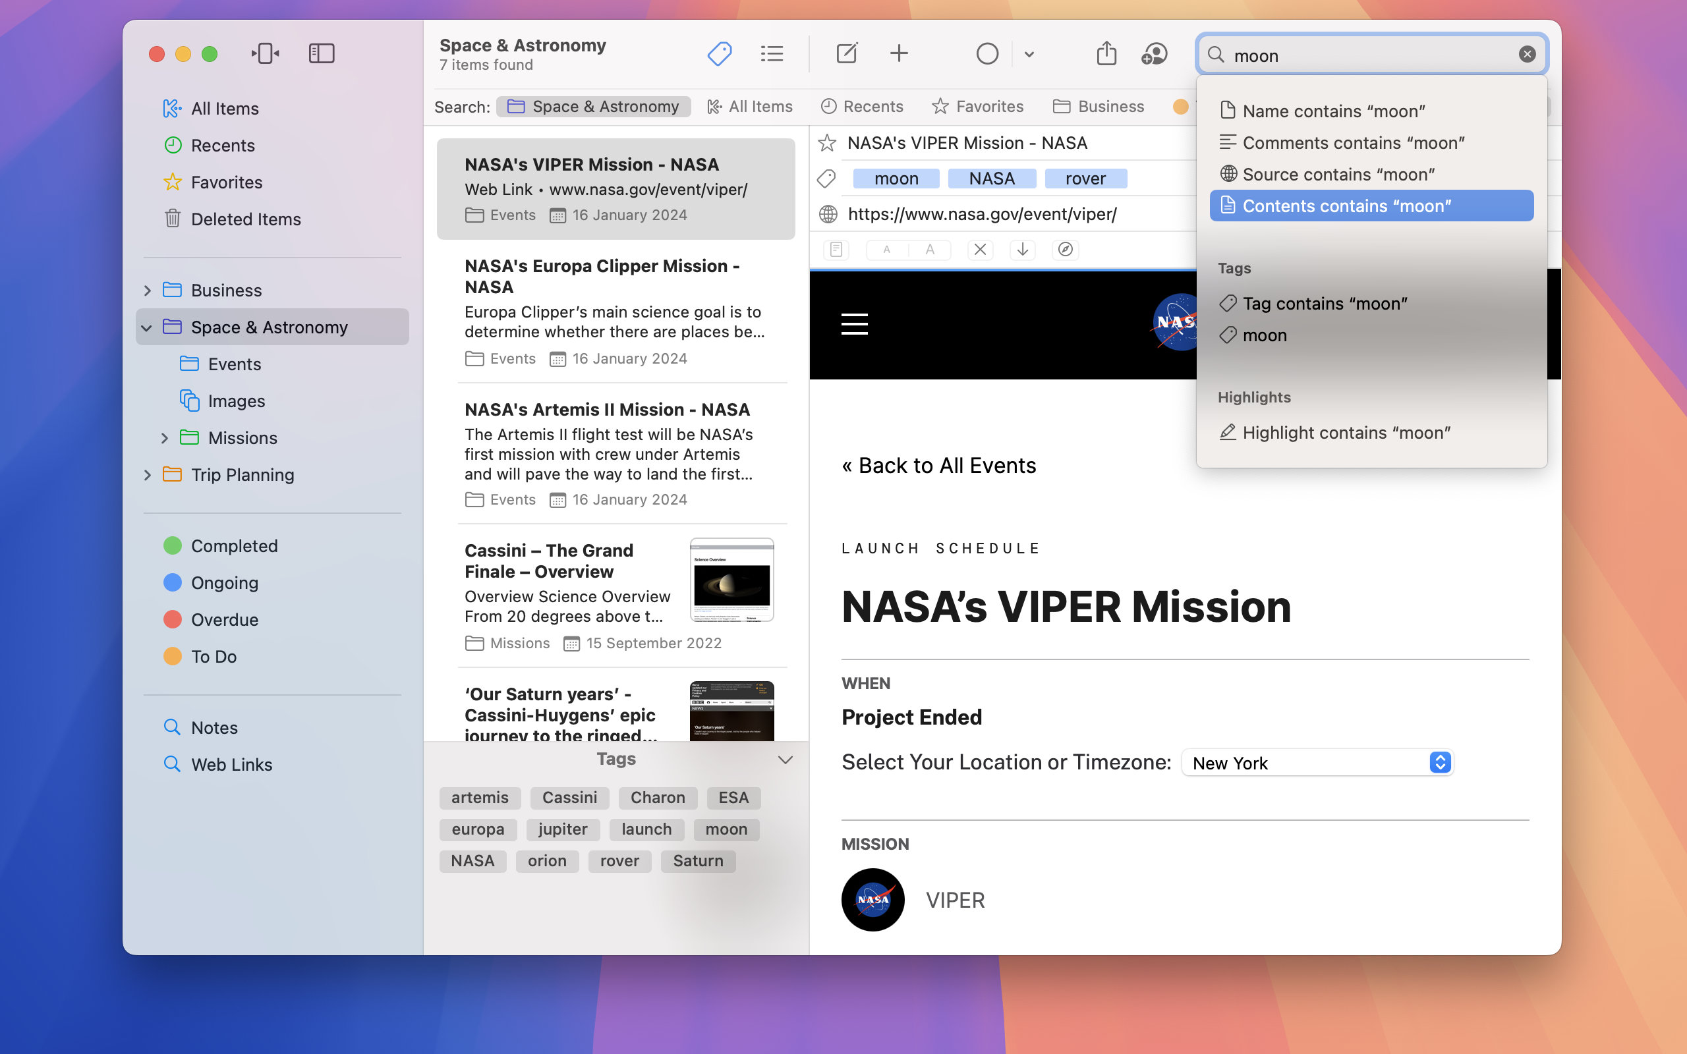1687x1054 pixels.
Task: Expand the Business folder in sidebar
Action: coord(146,289)
